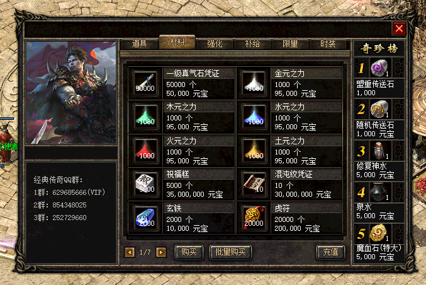Viewport: 426px width, 285px height.
Task: Click the 盟重传送石 ranked item icon
Action: (x=380, y=67)
